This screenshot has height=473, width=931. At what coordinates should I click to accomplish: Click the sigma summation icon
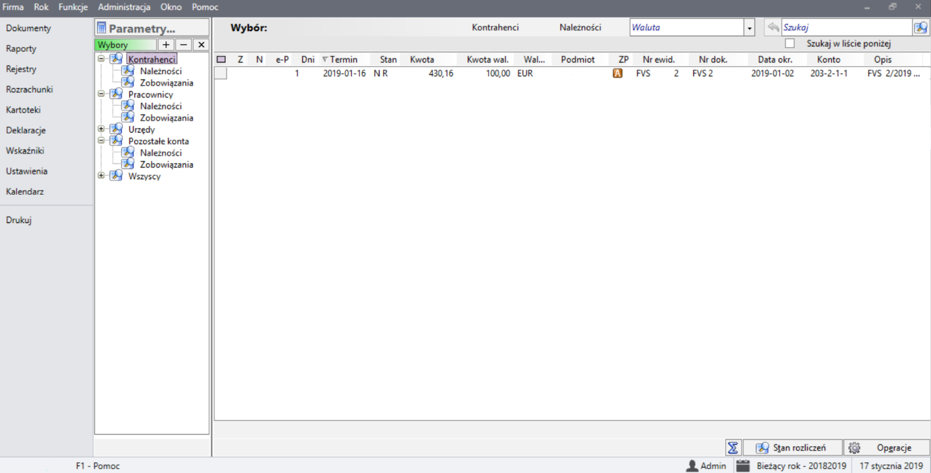tap(733, 448)
